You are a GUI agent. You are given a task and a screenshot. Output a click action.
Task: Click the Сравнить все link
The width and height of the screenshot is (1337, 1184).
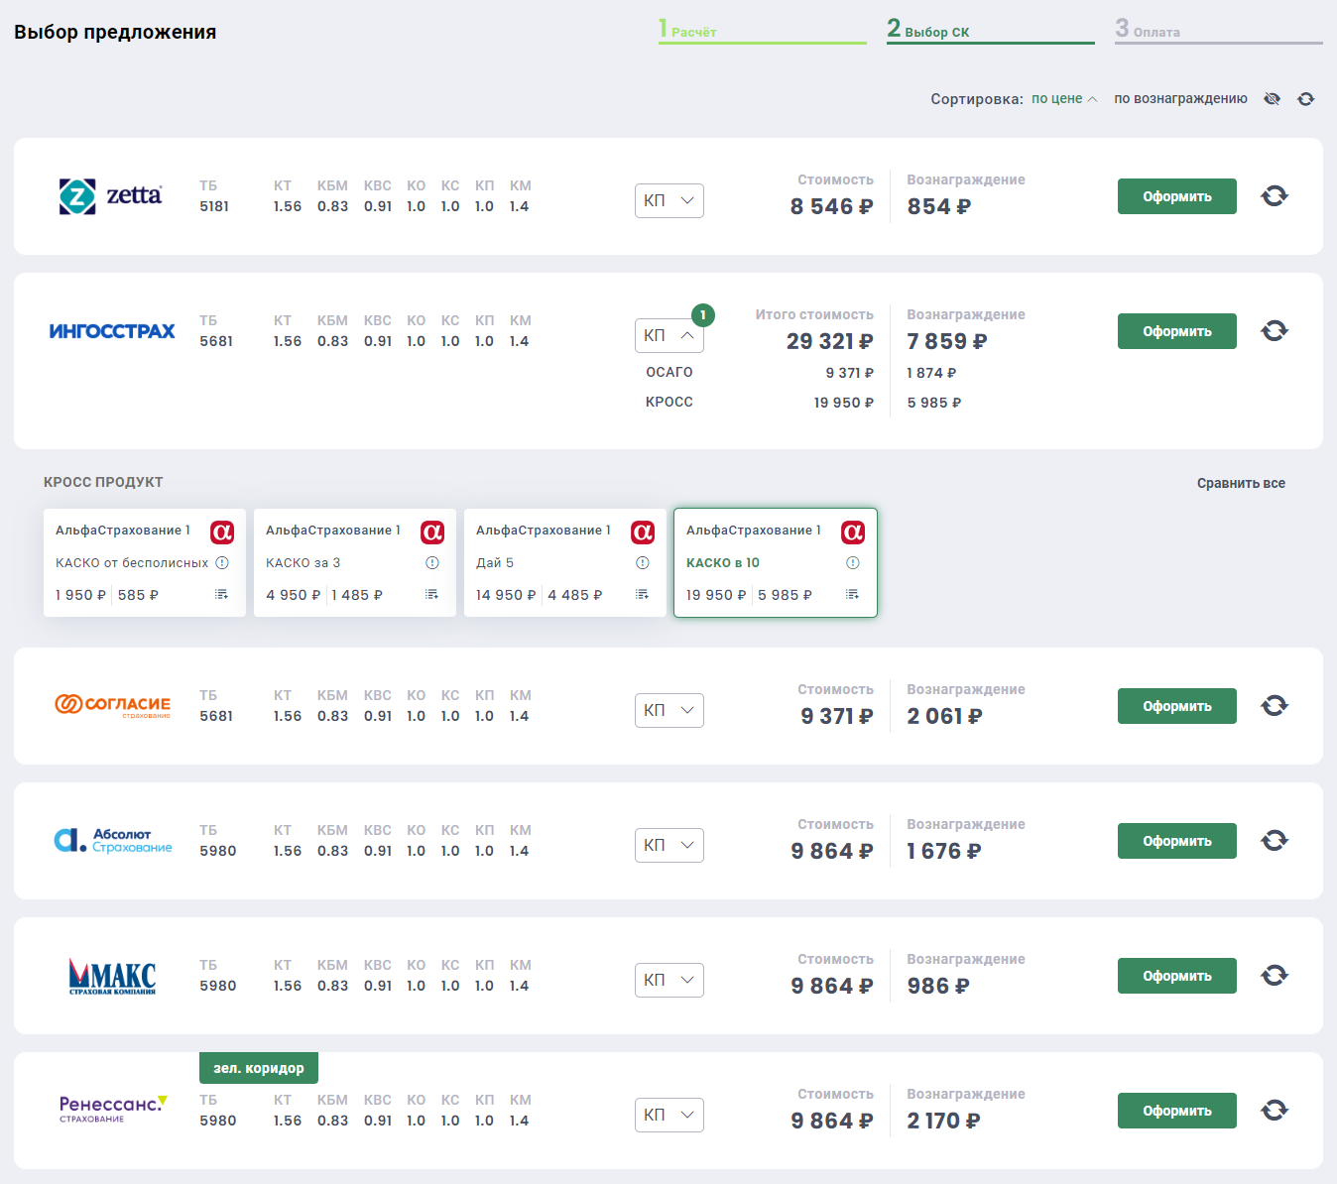pos(1241,483)
